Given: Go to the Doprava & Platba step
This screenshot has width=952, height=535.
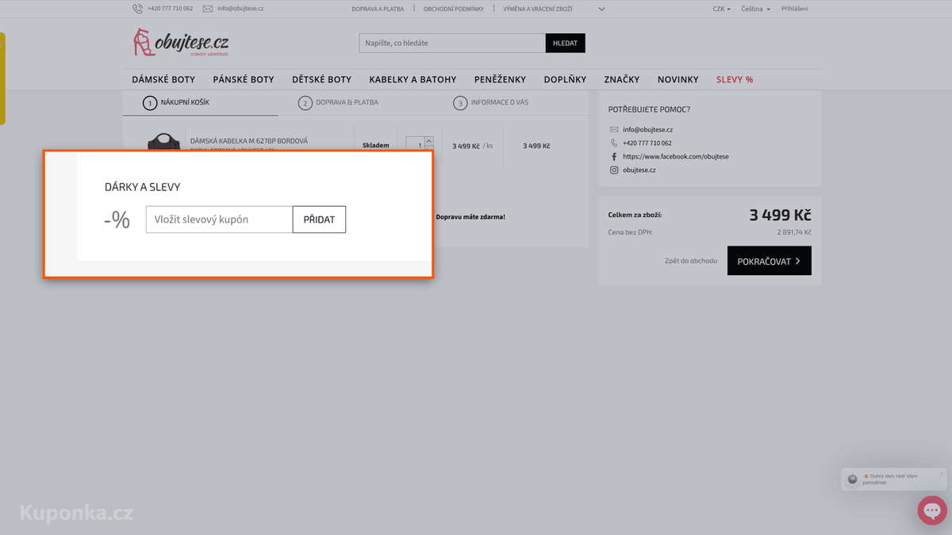Looking at the screenshot, I should tap(339, 102).
